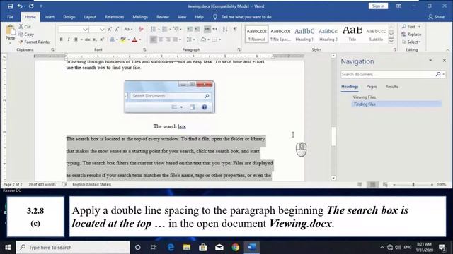Image resolution: width=453 pixels, height=254 pixels.
Task: Click the Paste clipboard icon
Action: [11, 30]
